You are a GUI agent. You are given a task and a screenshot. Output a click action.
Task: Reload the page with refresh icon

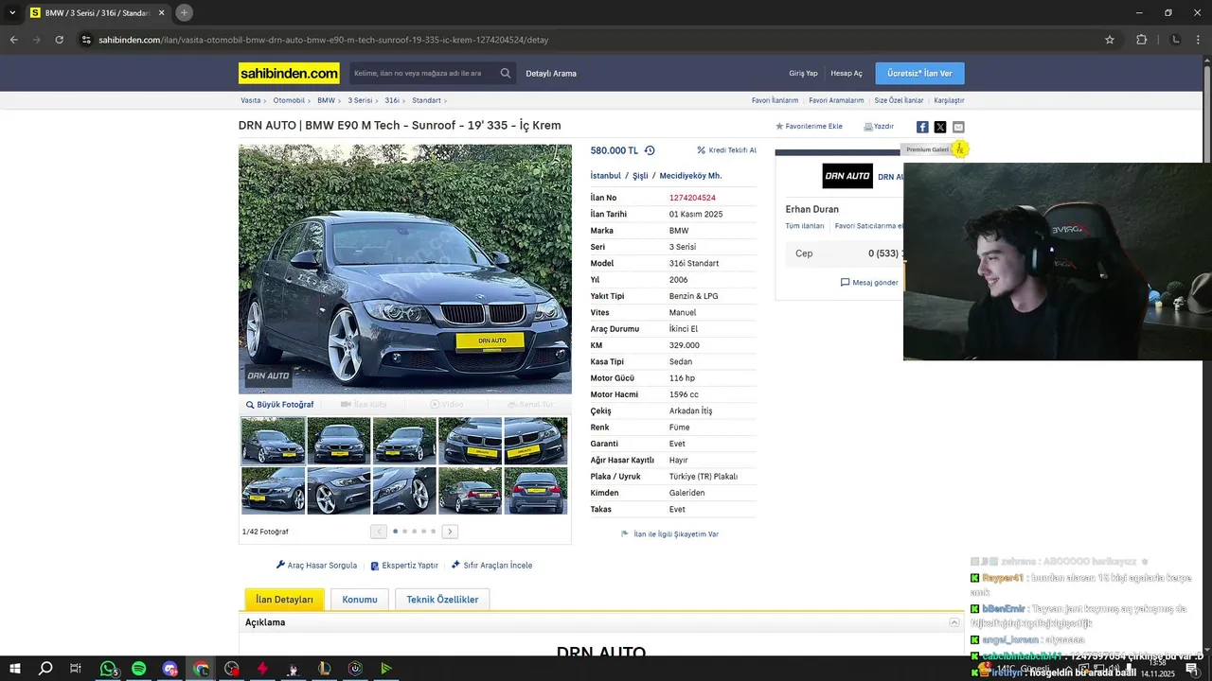click(59, 40)
